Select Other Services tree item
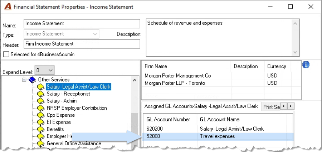Viewport: 322px width, 152px height. point(54,80)
